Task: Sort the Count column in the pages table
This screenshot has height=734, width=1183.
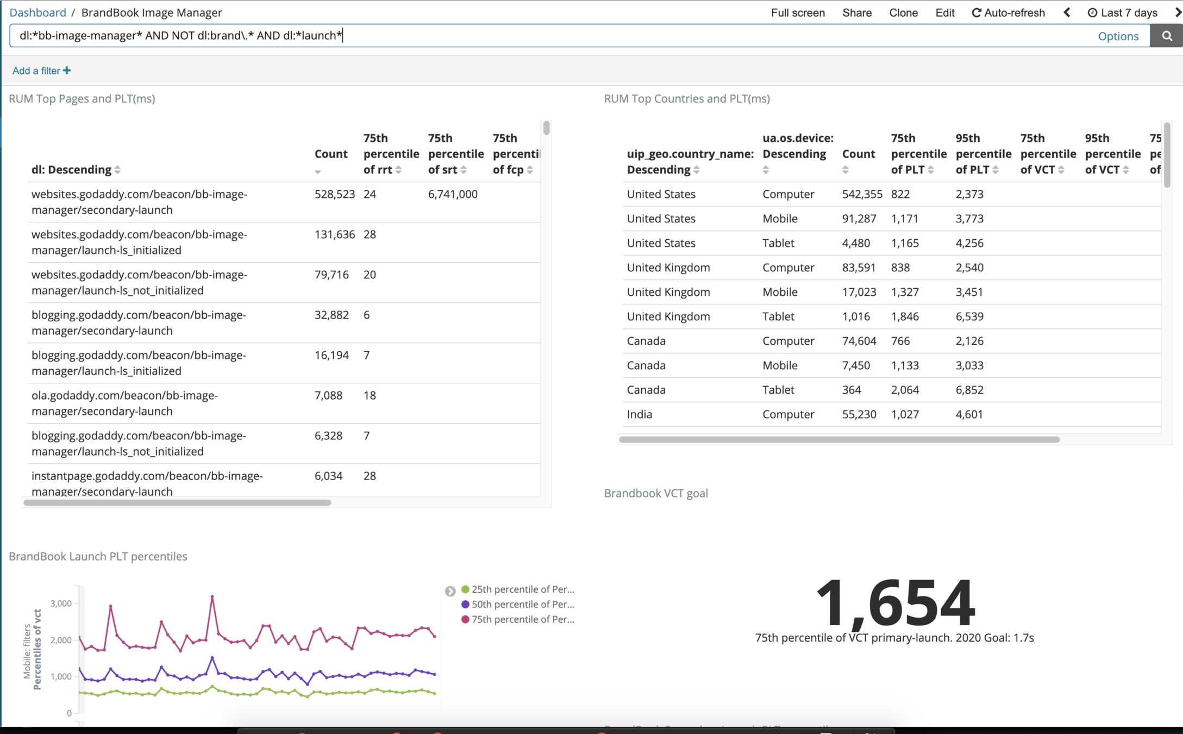Action: pos(318,172)
